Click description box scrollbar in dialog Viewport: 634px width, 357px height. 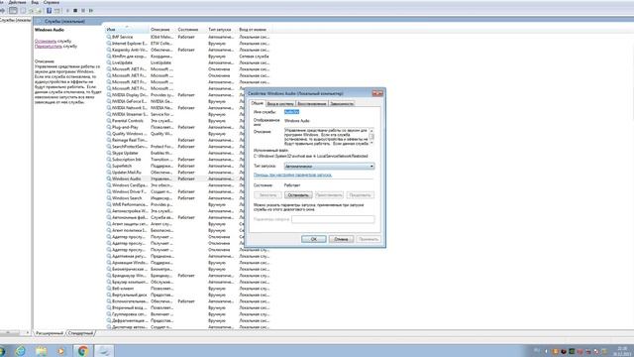click(371, 137)
